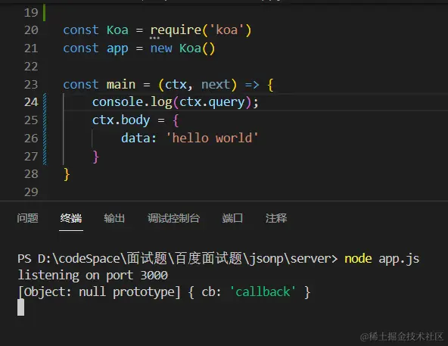Open the 端口 ports tab

[x=232, y=218]
